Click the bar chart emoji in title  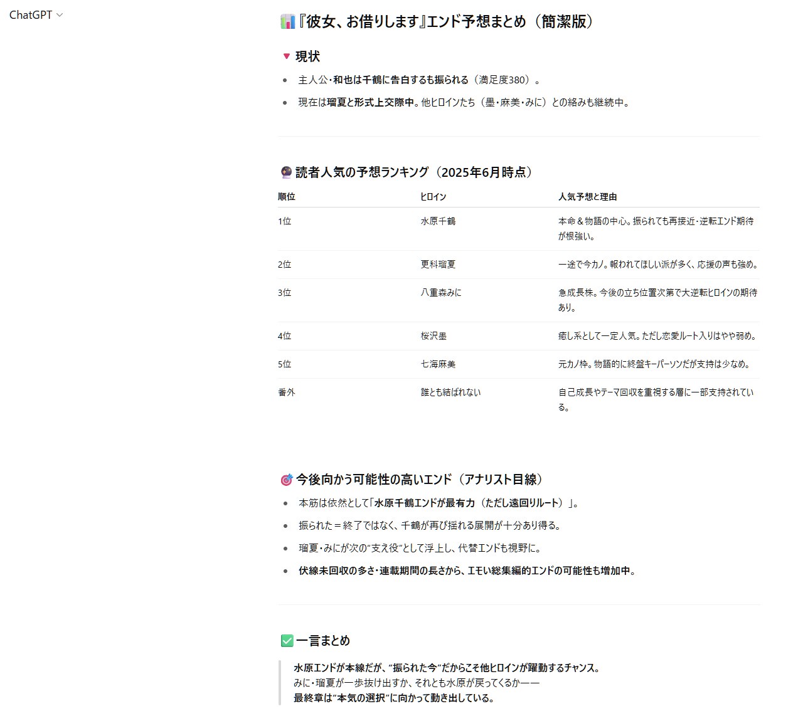(287, 22)
